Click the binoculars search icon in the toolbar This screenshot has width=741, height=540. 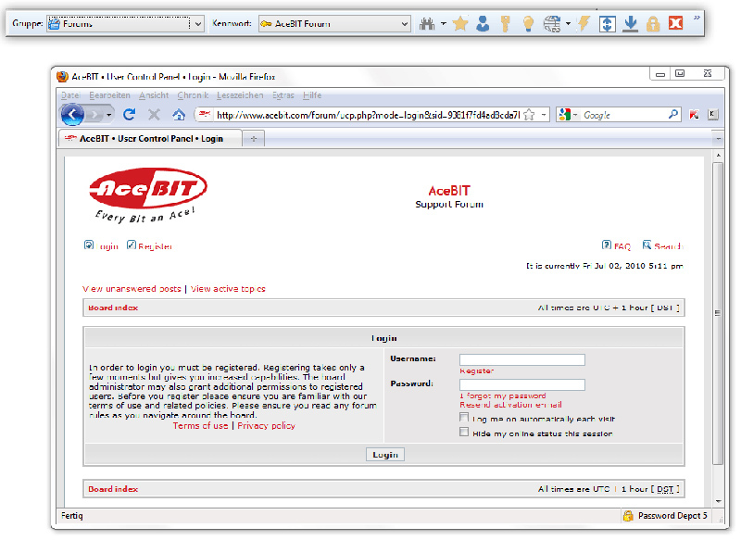click(x=427, y=24)
